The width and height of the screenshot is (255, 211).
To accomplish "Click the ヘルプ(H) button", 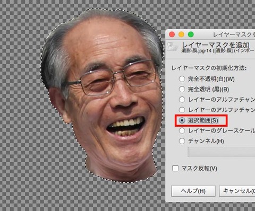I will click(193, 191).
